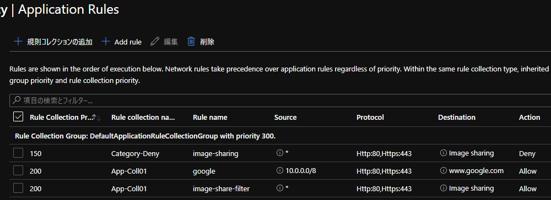551x200 pixels.
Task: Click the Add rule button
Action: [122, 42]
